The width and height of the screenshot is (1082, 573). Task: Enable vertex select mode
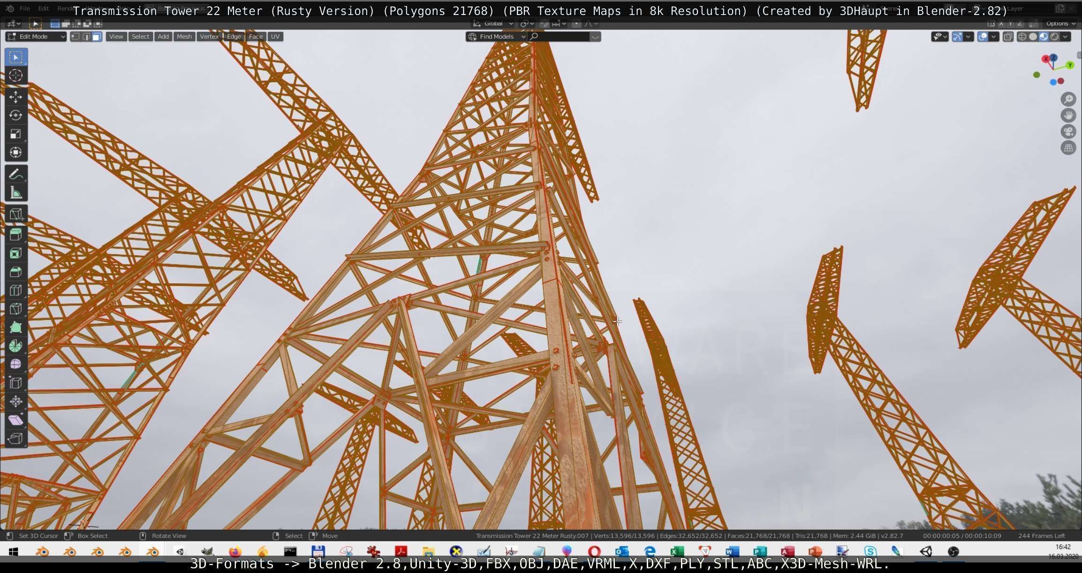pyautogui.click(x=76, y=37)
